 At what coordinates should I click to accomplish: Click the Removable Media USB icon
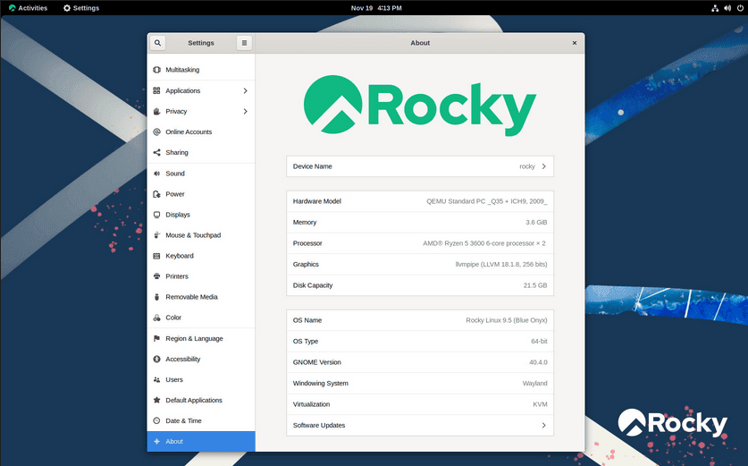[156, 297]
